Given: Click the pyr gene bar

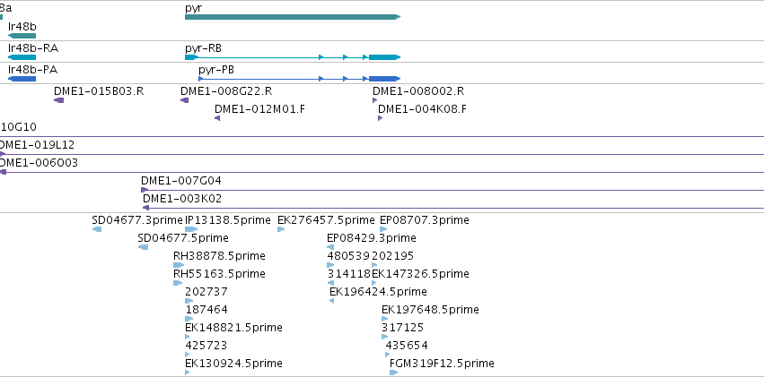Looking at the screenshot, I should click(x=293, y=17).
